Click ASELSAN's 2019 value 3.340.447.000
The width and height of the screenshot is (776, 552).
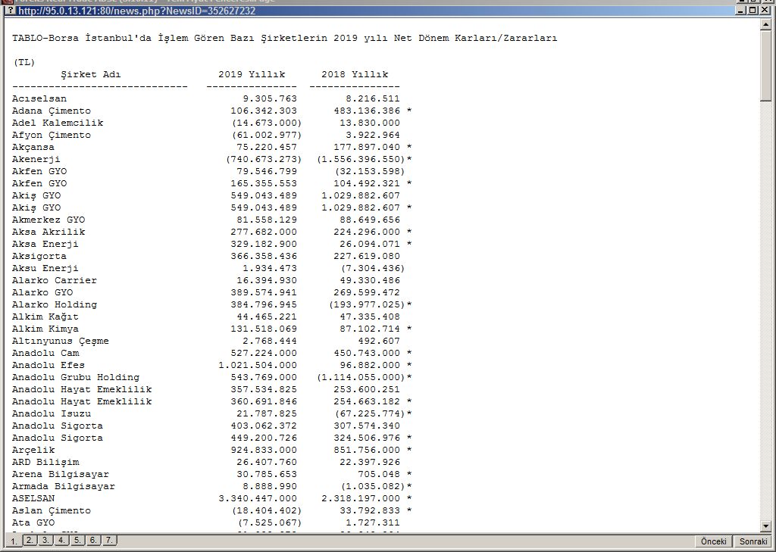coord(258,498)
